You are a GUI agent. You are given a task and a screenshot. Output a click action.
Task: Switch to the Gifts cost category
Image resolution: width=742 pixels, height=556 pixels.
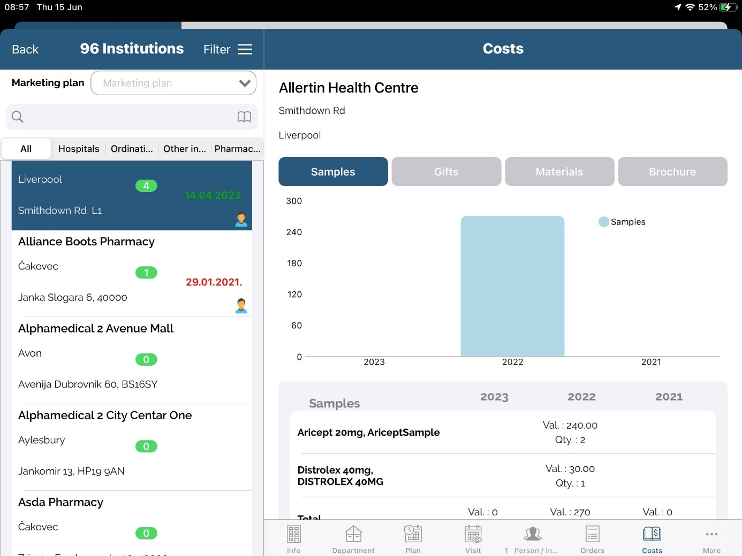[x=446, y=172]
